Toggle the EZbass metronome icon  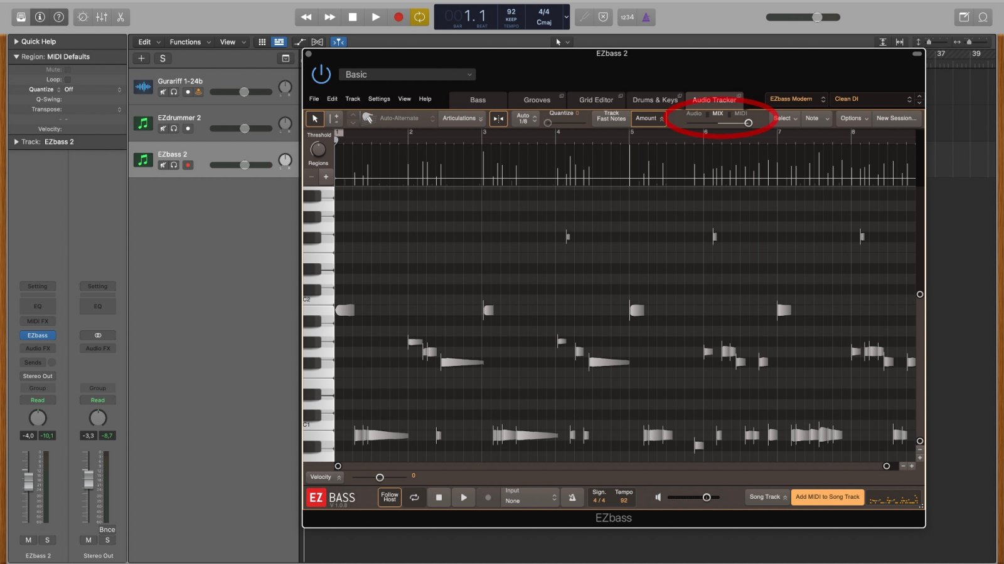pyautogui.click(x=572, y=498)
